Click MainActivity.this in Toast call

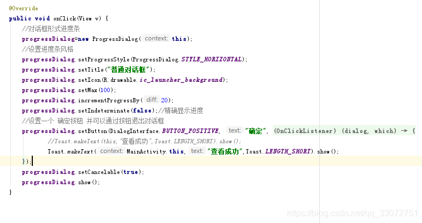[x=155, y=151]
